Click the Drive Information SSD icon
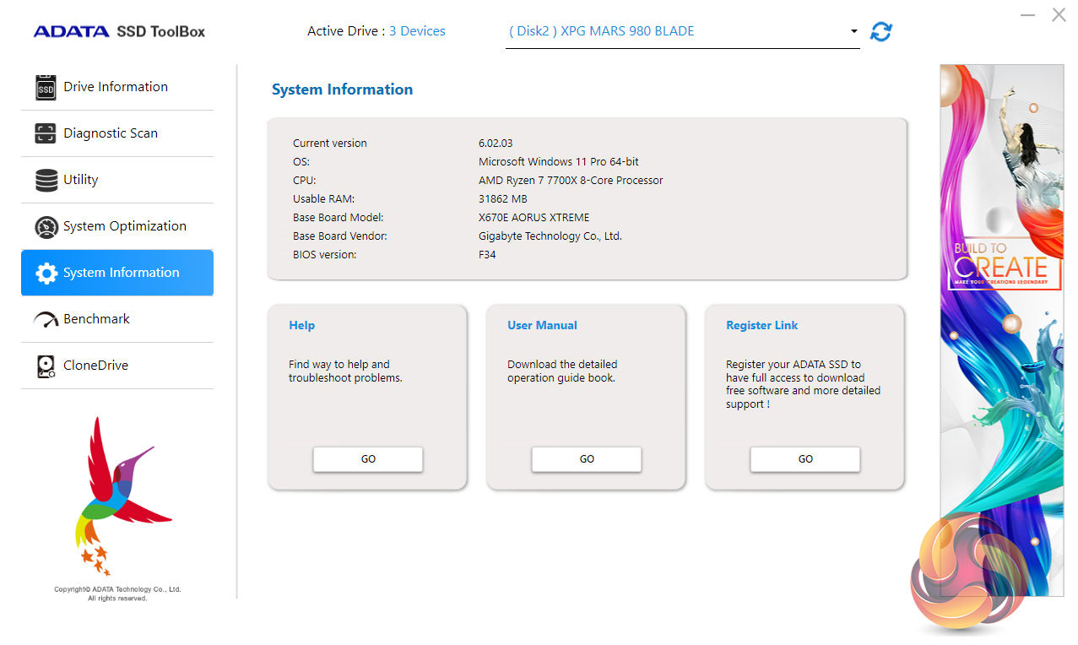 [46, 87]
